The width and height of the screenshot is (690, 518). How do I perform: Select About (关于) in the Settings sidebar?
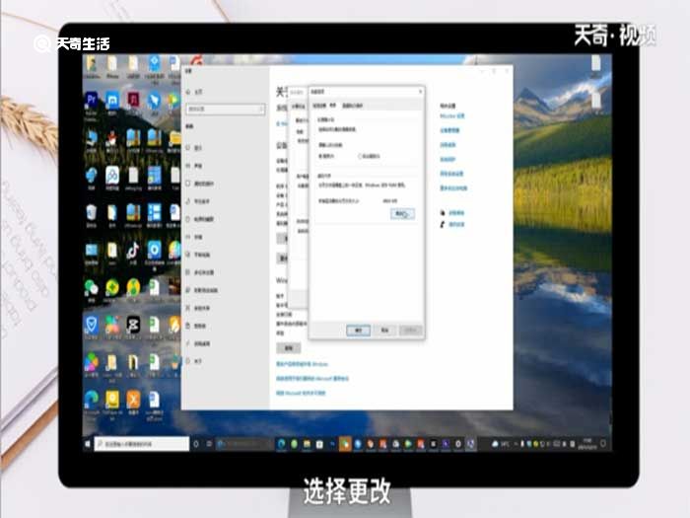(194, 361)
